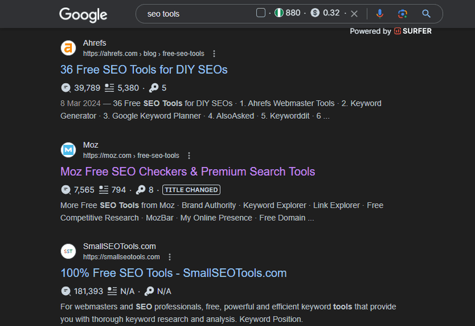Open 'Moz Free SEO Checkers & Premium Search Tools'
Image resolution: width=475 pixels, height=326 pixels.
188,172
